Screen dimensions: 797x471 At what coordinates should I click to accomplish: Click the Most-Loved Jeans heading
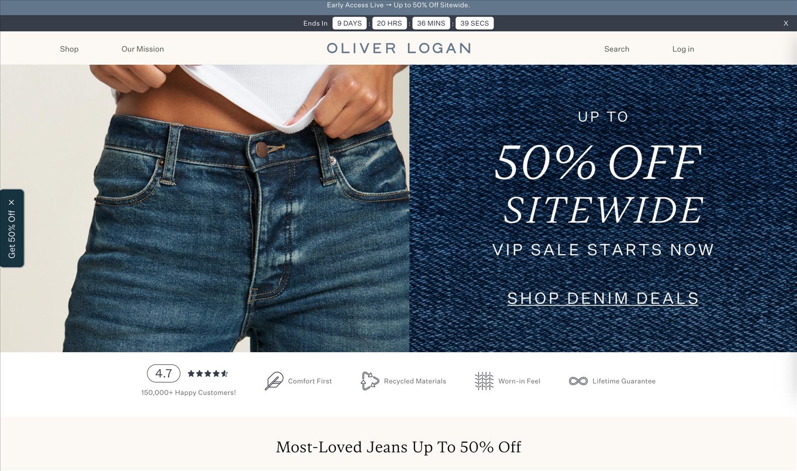pyautogui.click(x=398, y=447)
